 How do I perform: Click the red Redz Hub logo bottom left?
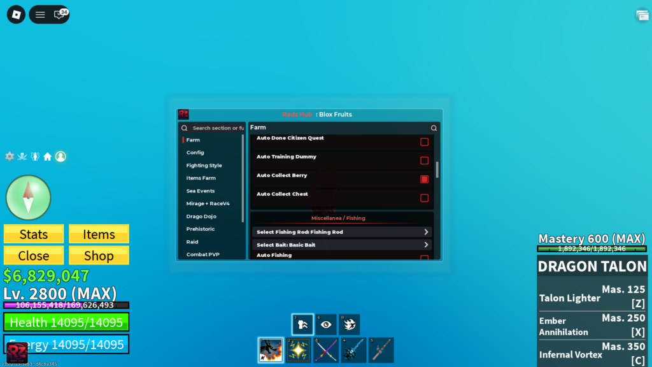click(17, 353)
